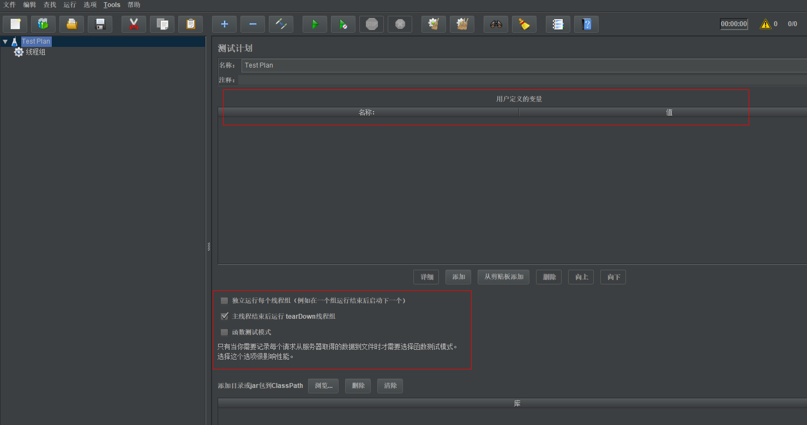
Task: Click the 清除 button
Action: click(390, 386)
